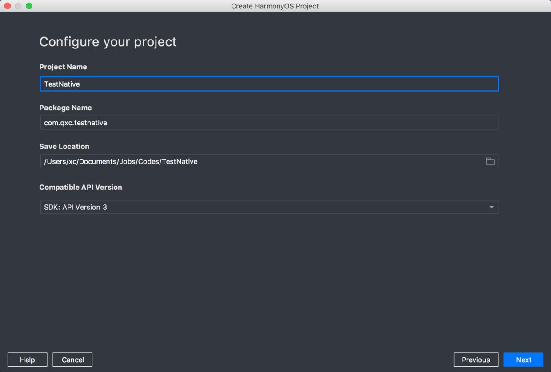Click the Compatible API Version label
551x372 pixels.
pos(80,187)
